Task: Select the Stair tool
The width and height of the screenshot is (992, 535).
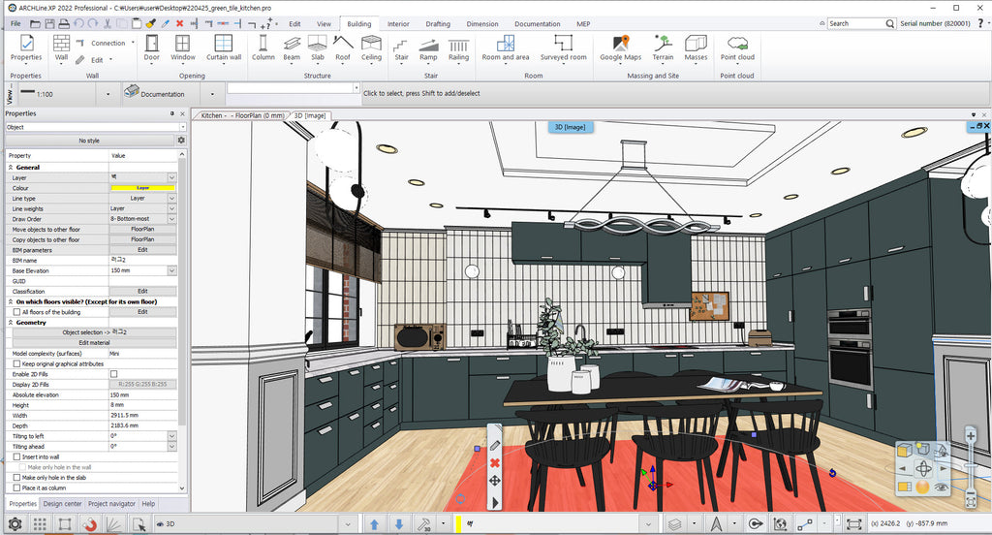Action: (402, 48)
